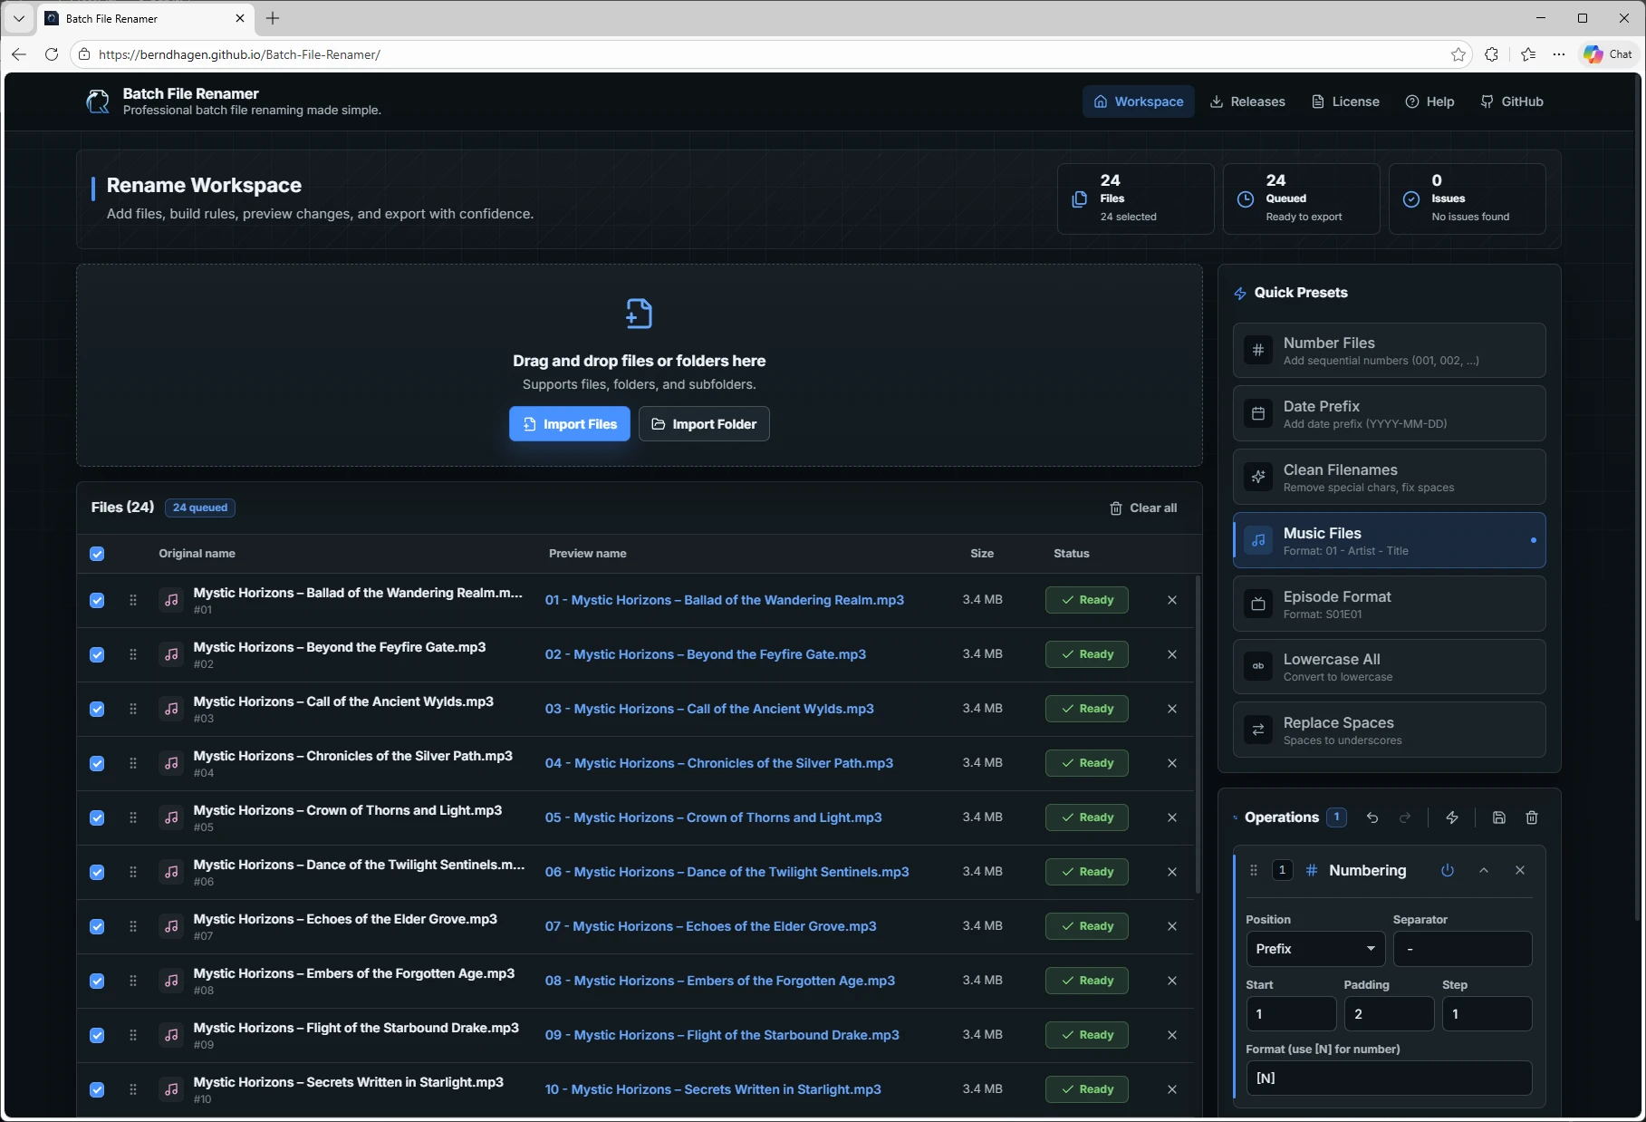1646x1122 pixels.
Task: Delete all operations with the trash icon
Action: (1532, 817)
